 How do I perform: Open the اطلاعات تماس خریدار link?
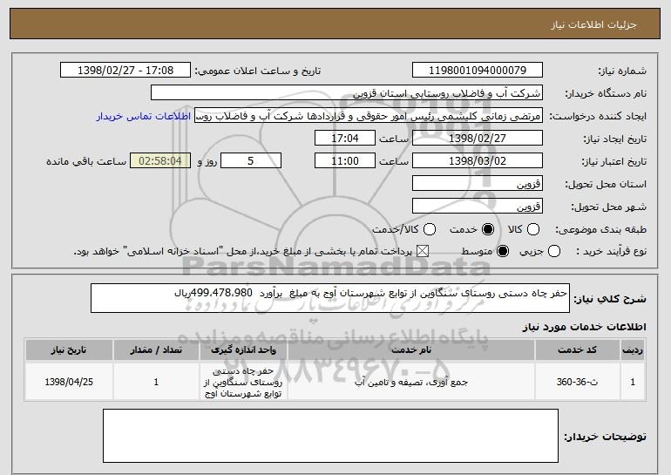point(144,116)
